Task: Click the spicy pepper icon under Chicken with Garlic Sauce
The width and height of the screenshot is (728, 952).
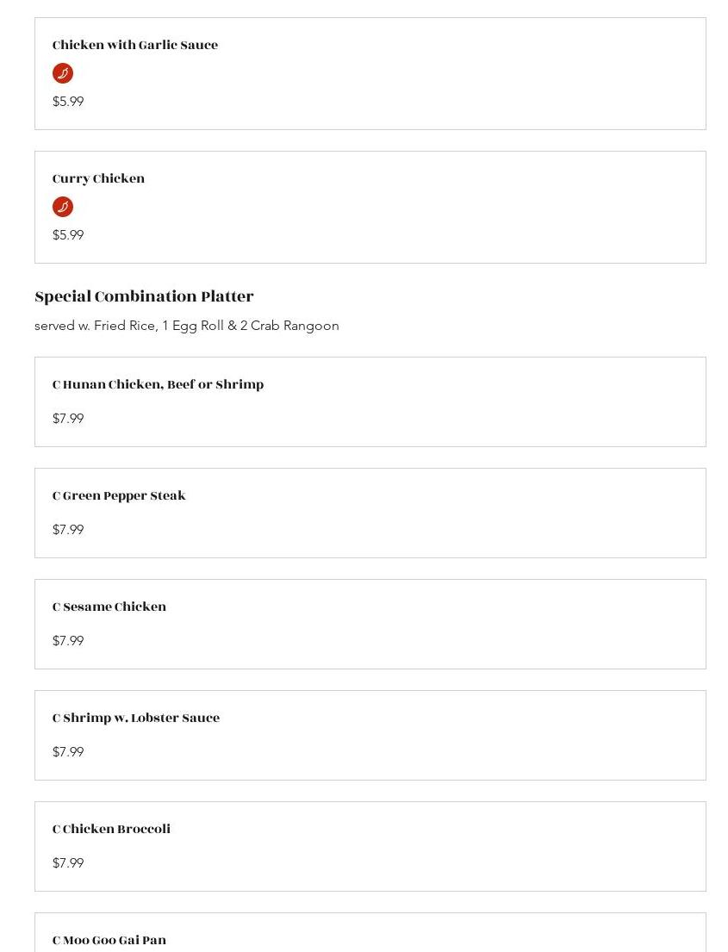Action: (x=63, y=73)
